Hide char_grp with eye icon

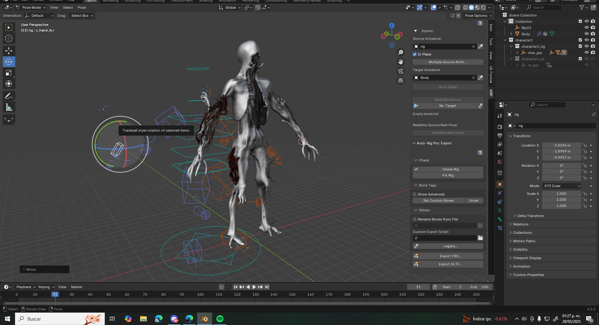[587, 52]
